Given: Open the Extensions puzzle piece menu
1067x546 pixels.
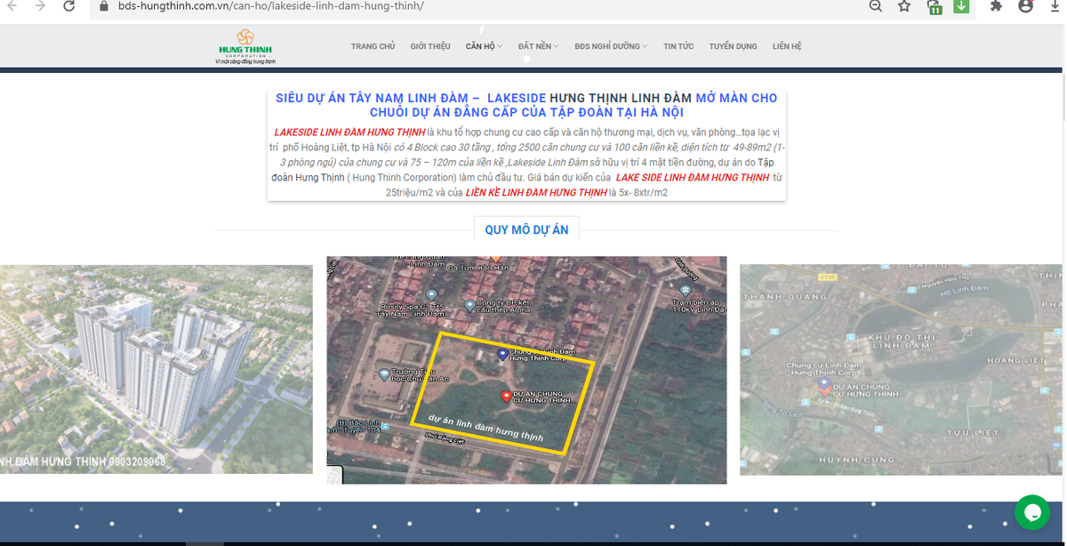Looking at the screenshot, I should point(997,6).
